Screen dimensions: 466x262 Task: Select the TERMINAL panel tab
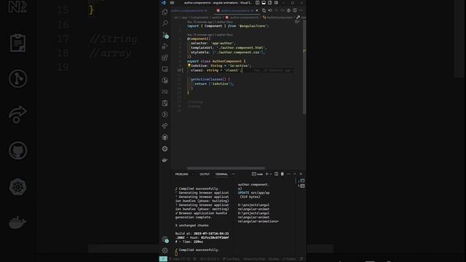(221, 174)
